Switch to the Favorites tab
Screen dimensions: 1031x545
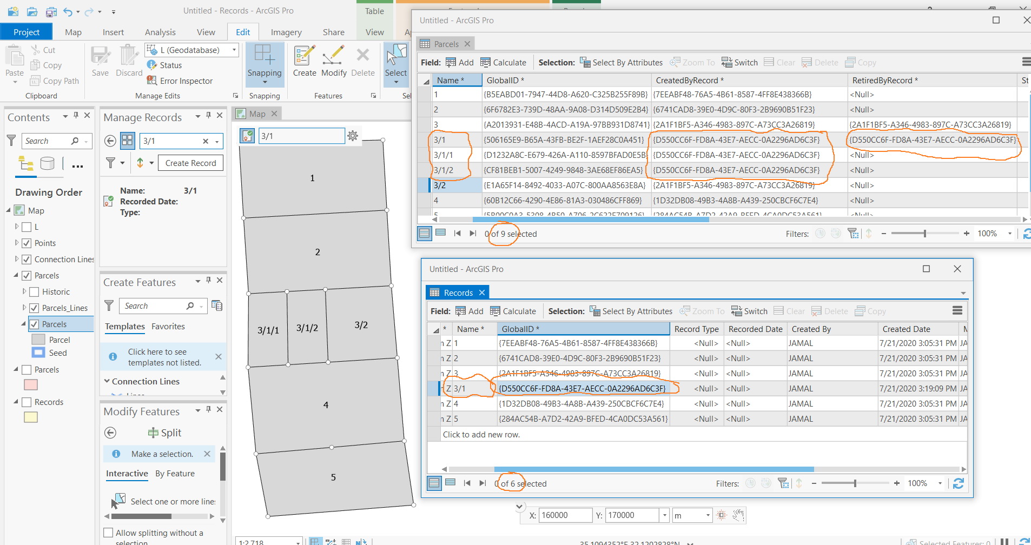(x=168, y=327)
